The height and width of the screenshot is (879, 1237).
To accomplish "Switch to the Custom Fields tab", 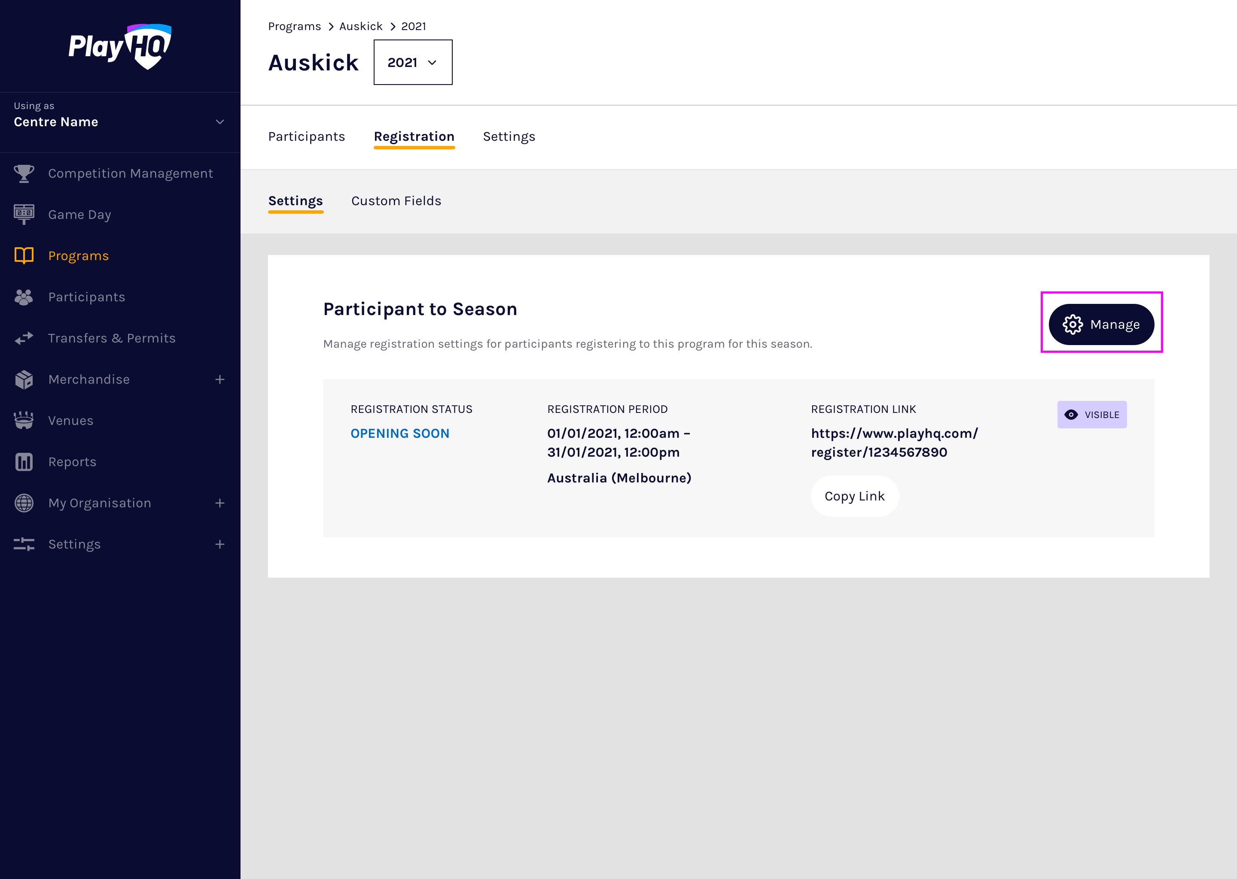I will tap(396, 201).
